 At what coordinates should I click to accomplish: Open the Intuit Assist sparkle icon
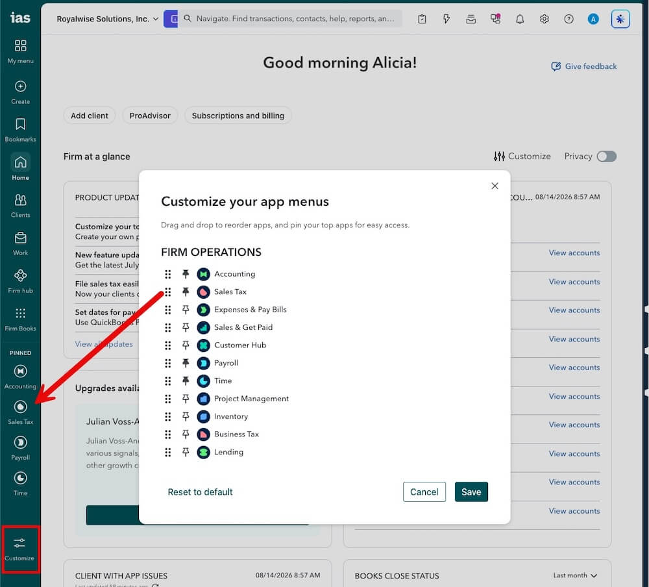[x=620, y=19]
